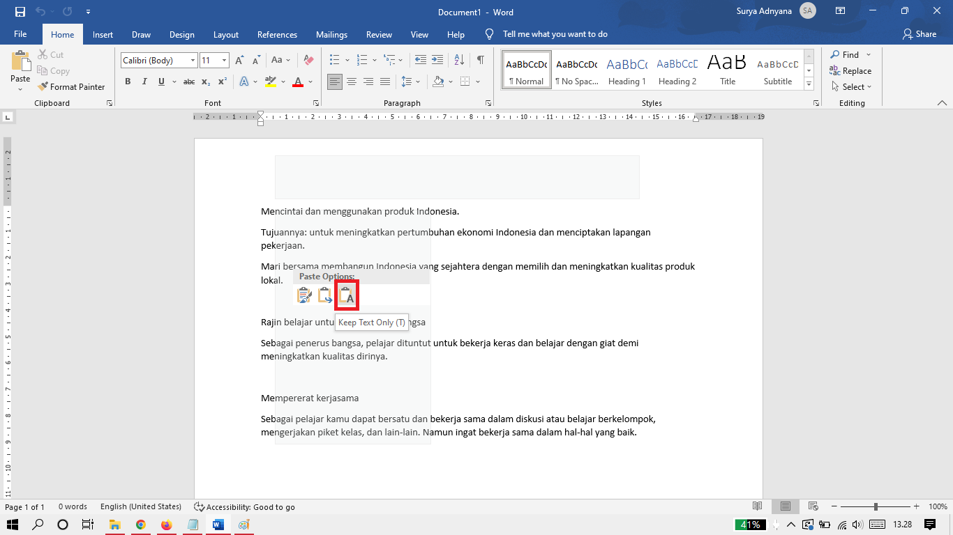Sort the selected paragraphs
Screen dimensions: 953x535
[459, 61]
